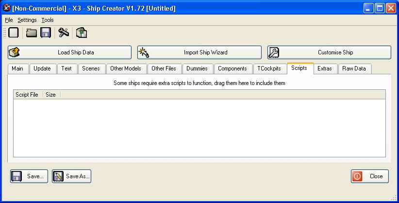The height and width of the screenshot is (203, 399).
Task: Click the X3 application icon in title bar
Action: (x=6, y=8)
